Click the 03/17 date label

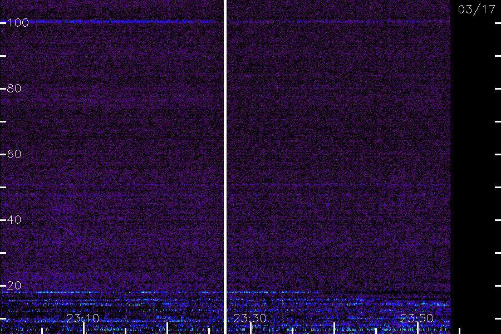(477, 9)
